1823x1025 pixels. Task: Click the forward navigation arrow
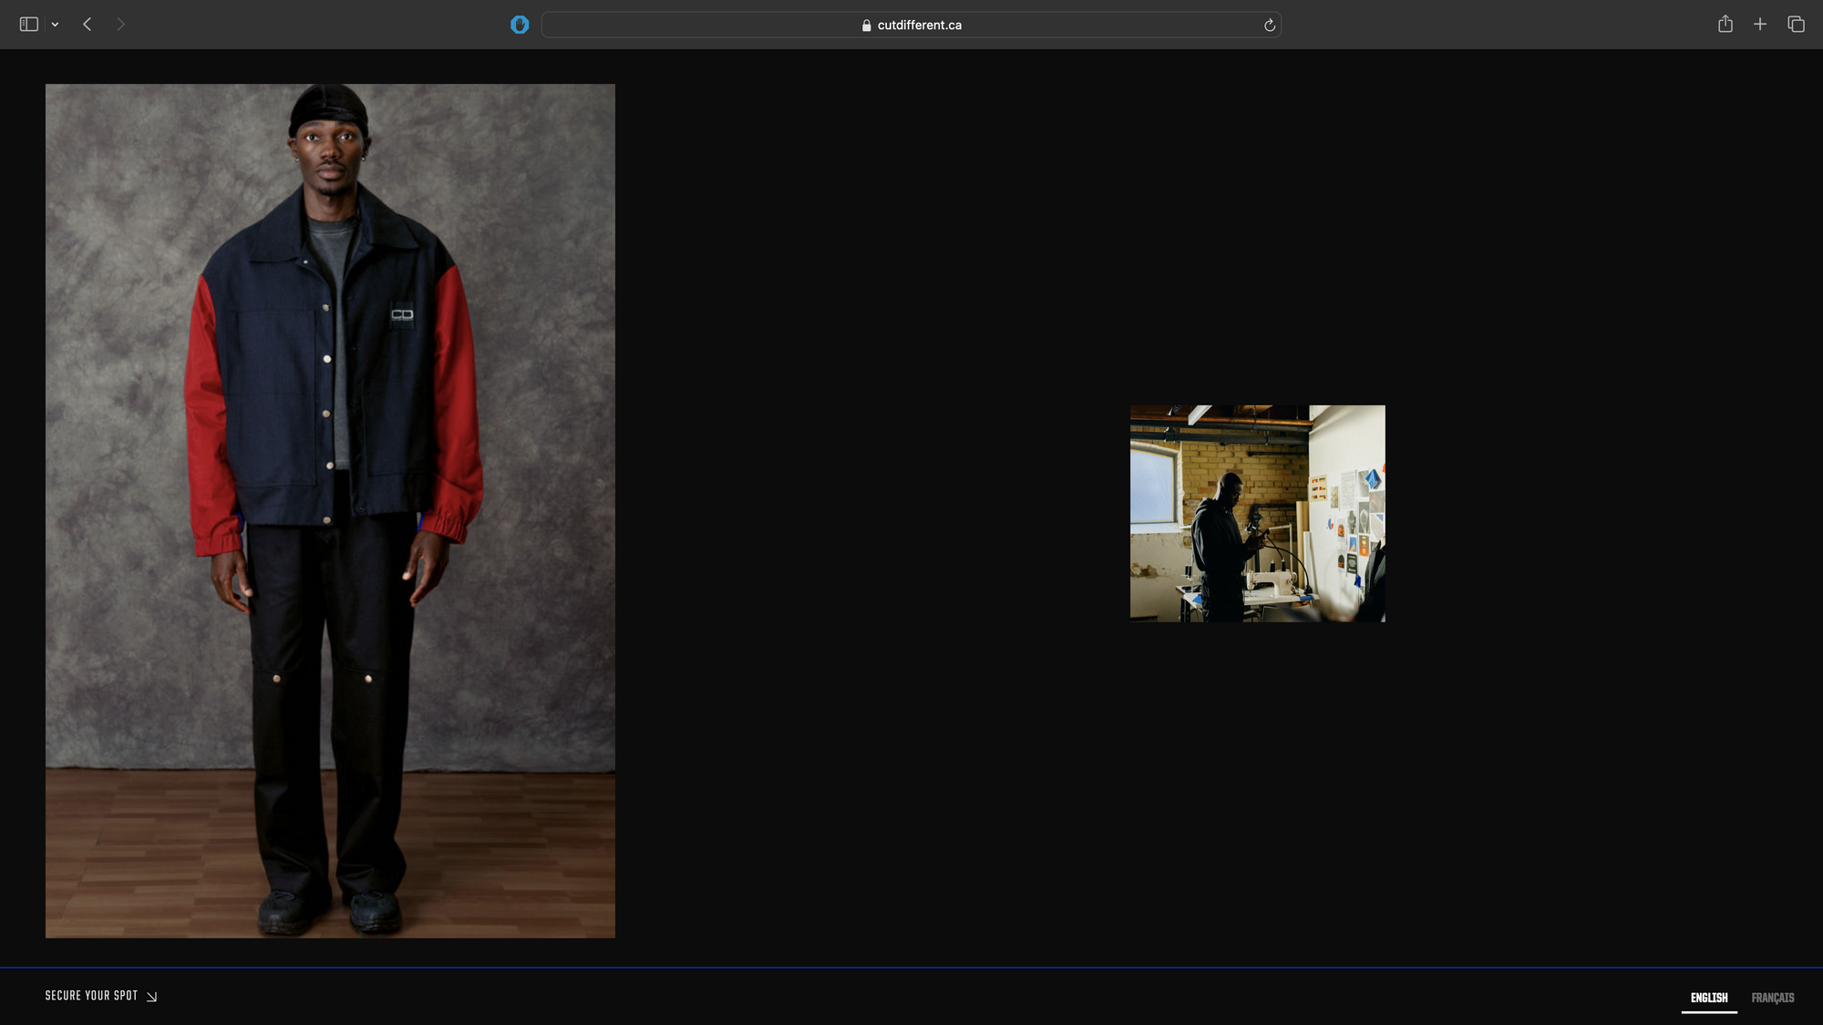120,25
